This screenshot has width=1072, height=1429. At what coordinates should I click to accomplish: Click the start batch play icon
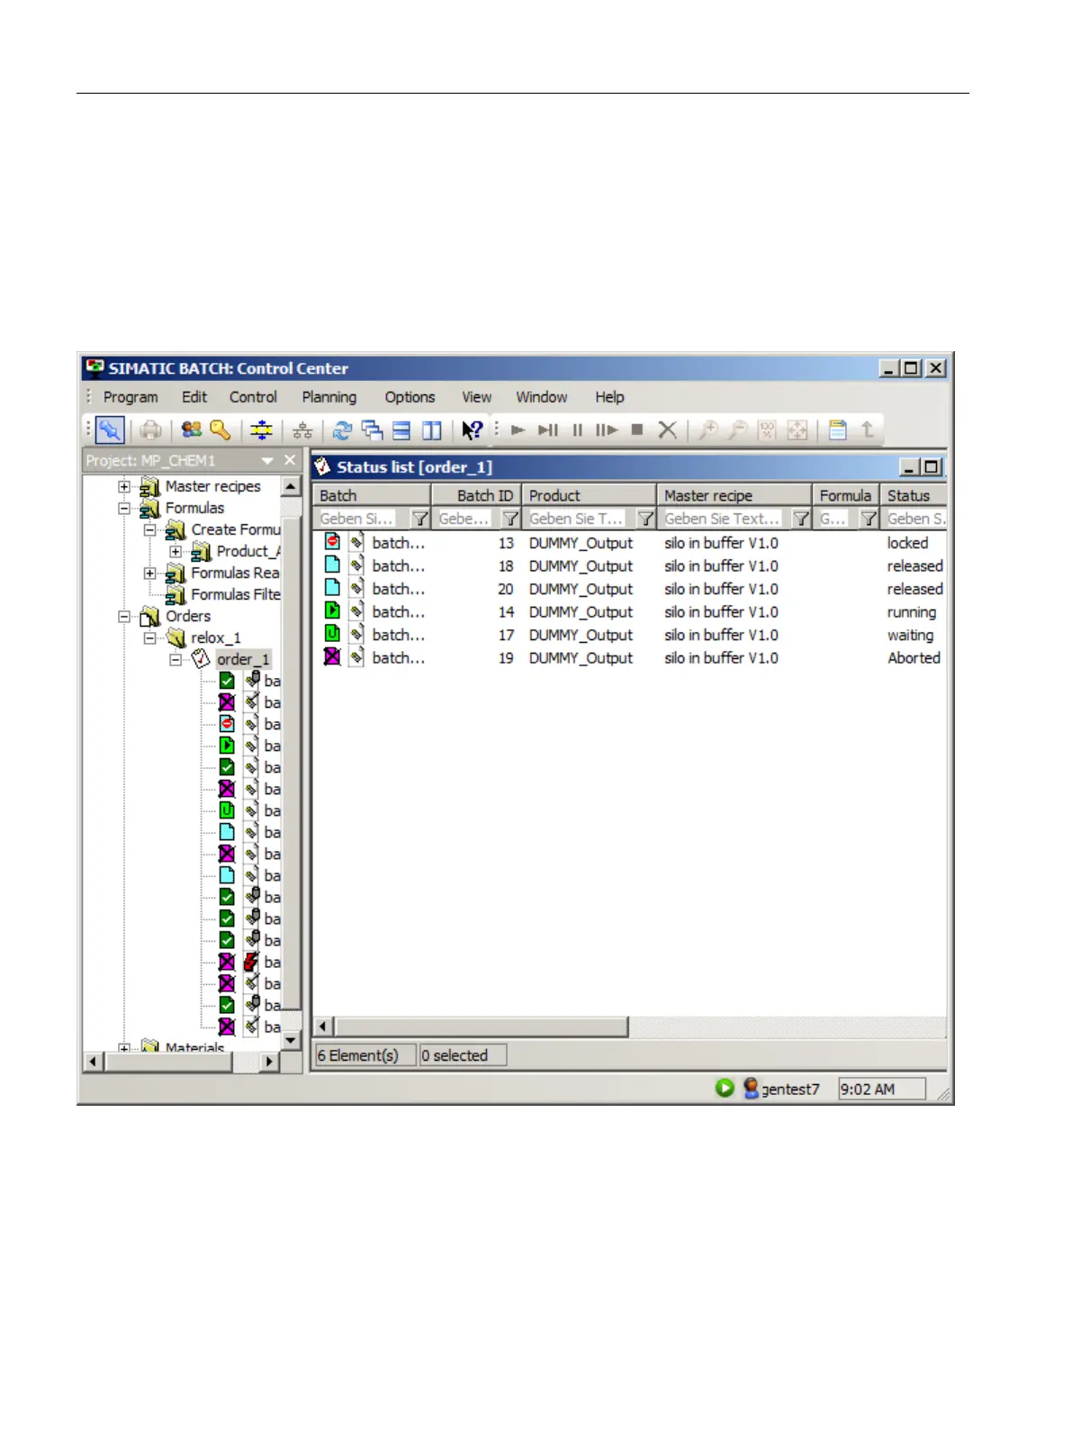click(518, 430)
